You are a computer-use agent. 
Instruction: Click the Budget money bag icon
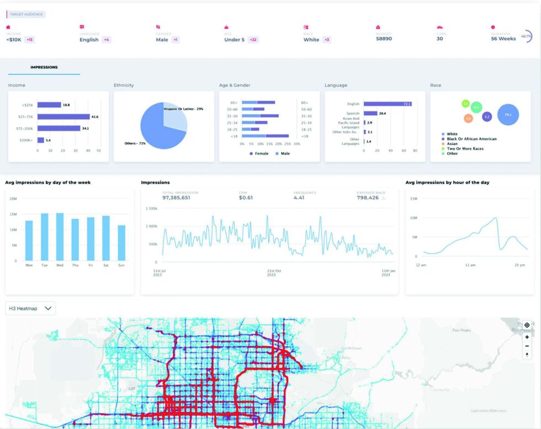click(378, 26)
